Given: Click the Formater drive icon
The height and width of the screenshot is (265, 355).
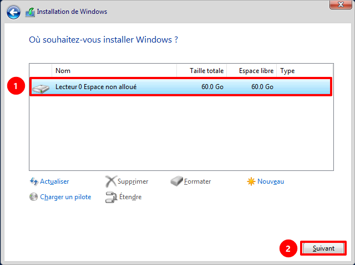Looking at the screenshot, I should (x=177, y=181).
